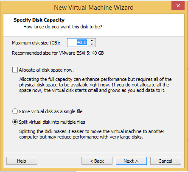Click the 'Split virtual disk into multiple files' label text
The width and height of the screenshot is (188, 172).
click(x=52, y=122)
